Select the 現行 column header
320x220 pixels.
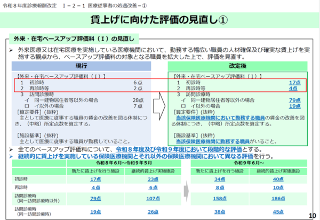pyautogui.click(x=82, y=64)
